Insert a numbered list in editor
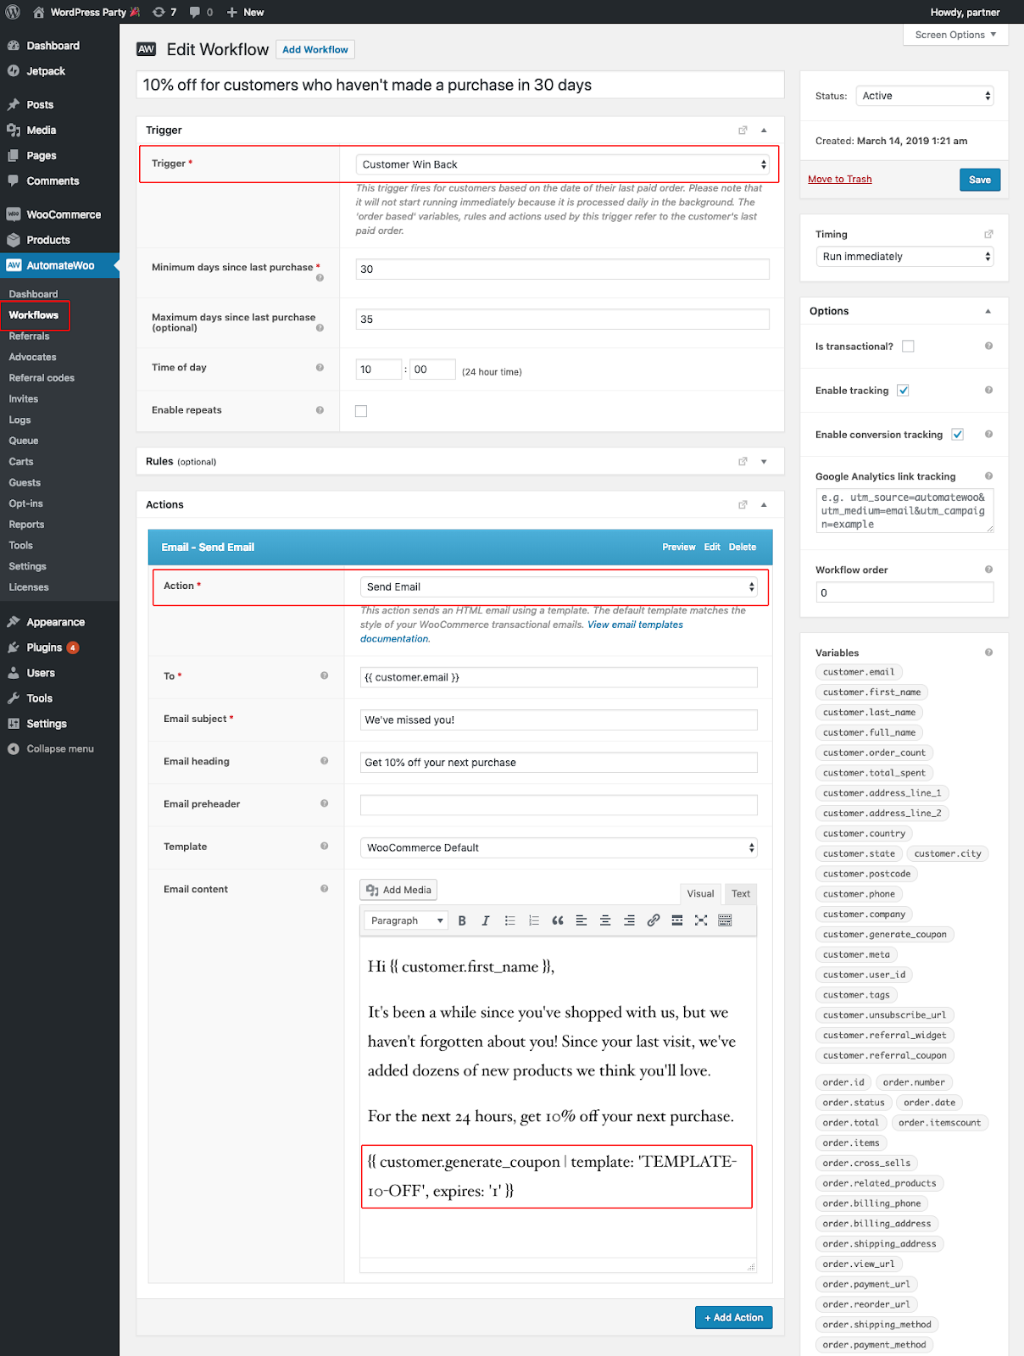 point(533,920)
